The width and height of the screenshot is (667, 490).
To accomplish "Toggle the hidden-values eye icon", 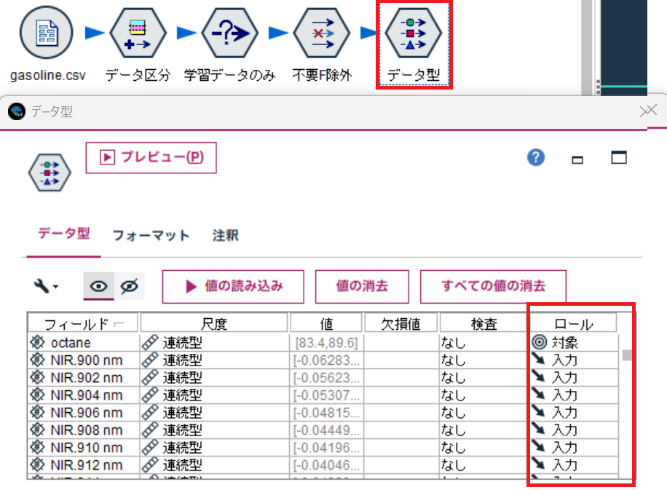I will 127,286.
